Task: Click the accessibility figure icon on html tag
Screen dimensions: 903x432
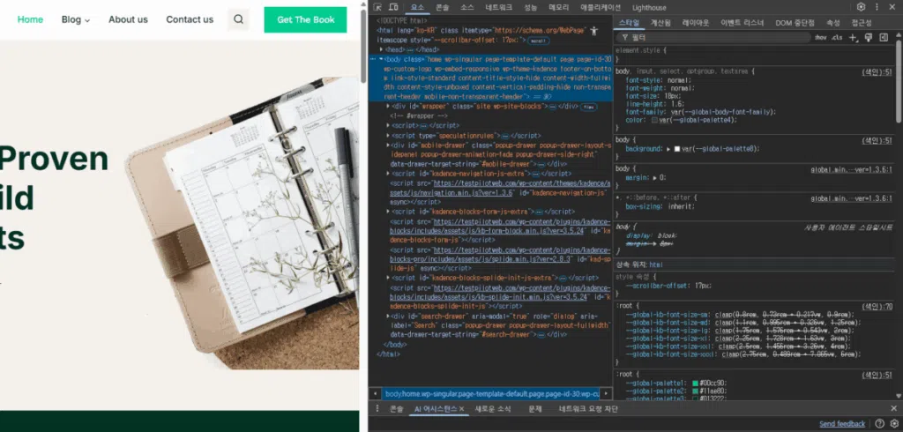Action: [593, 30]
